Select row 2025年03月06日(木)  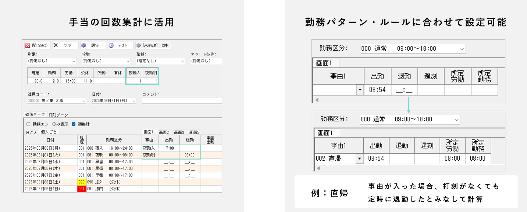coord(122,168)
